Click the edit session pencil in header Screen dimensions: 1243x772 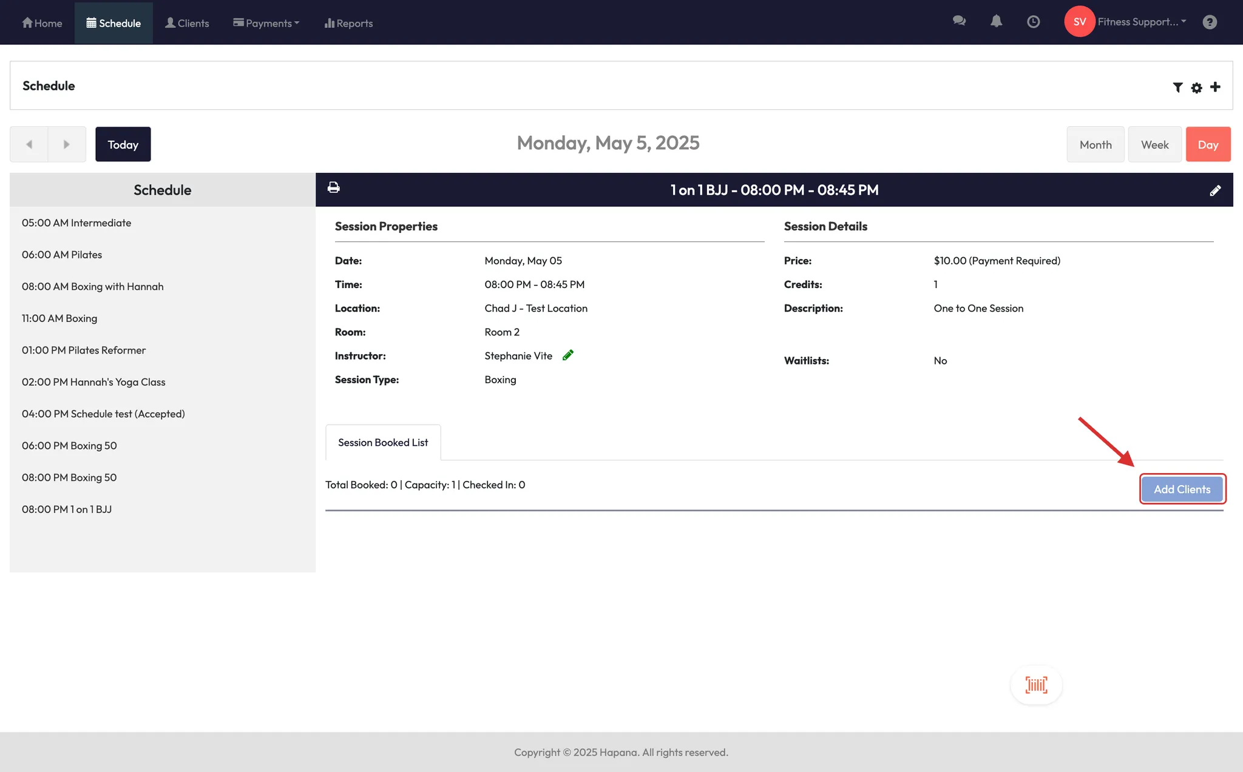(x=1215, y=190)
